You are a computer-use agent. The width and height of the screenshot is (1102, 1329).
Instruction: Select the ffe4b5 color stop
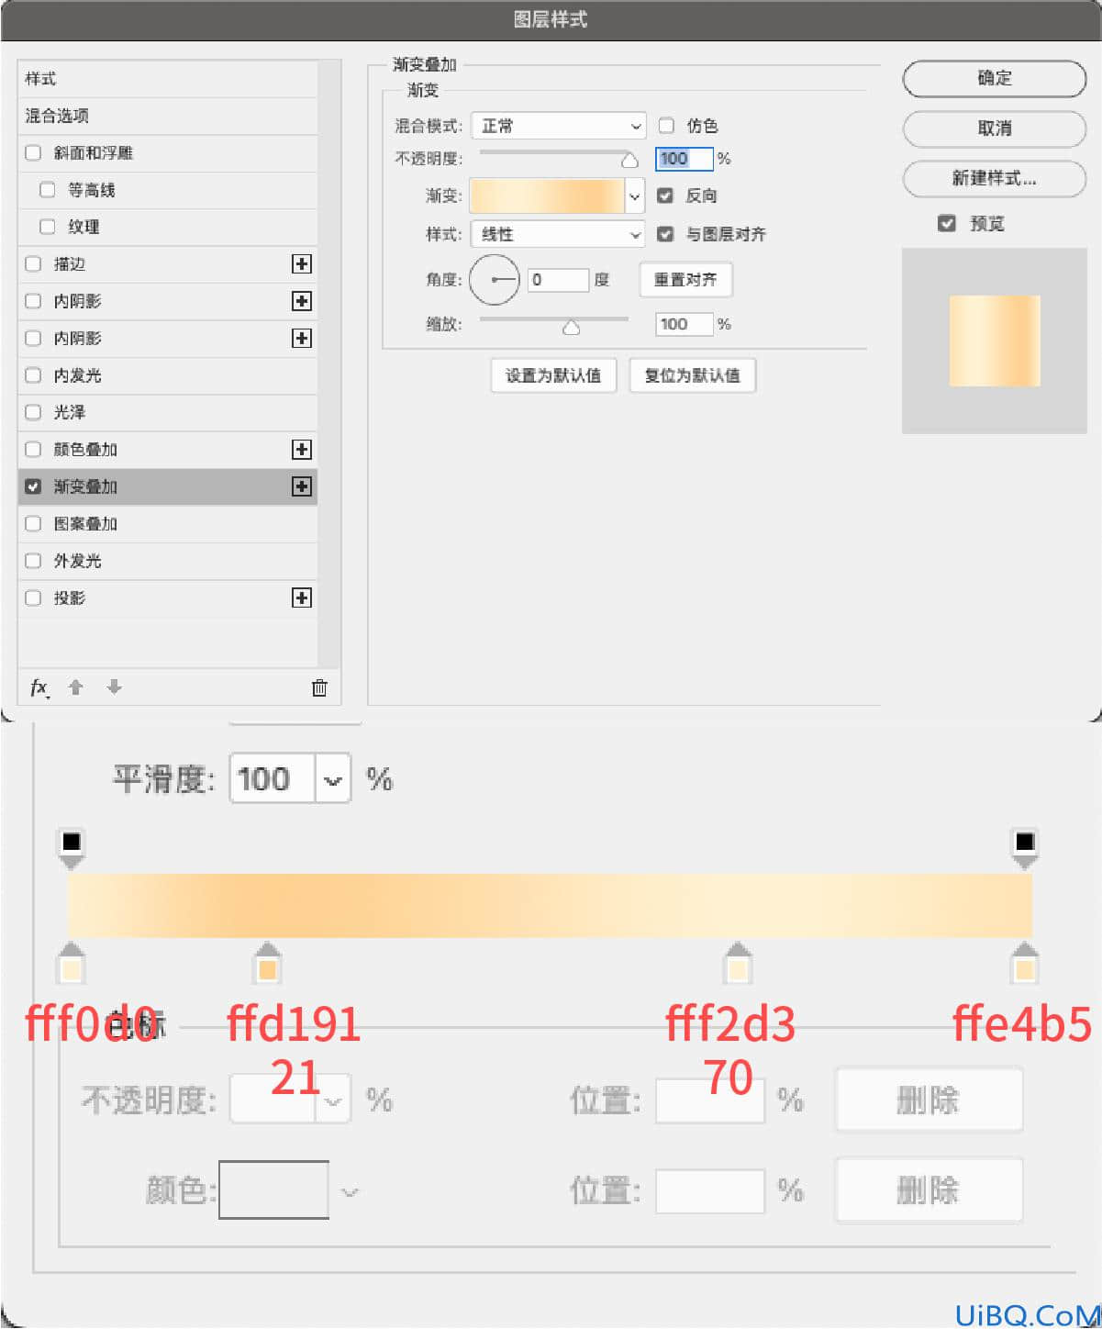pos(1025,964)
